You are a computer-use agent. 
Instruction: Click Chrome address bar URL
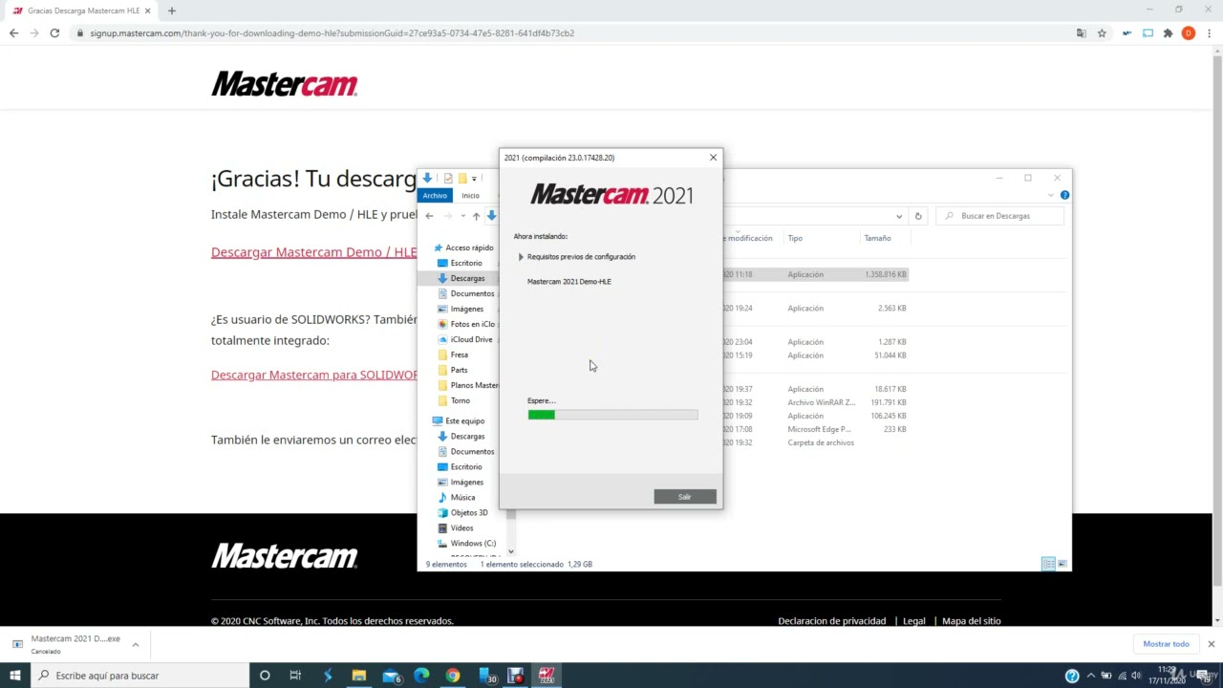pos(333,32)
